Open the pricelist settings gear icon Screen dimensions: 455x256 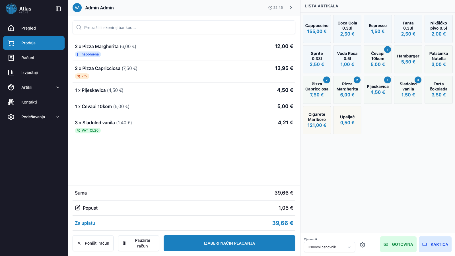point(362,245)
